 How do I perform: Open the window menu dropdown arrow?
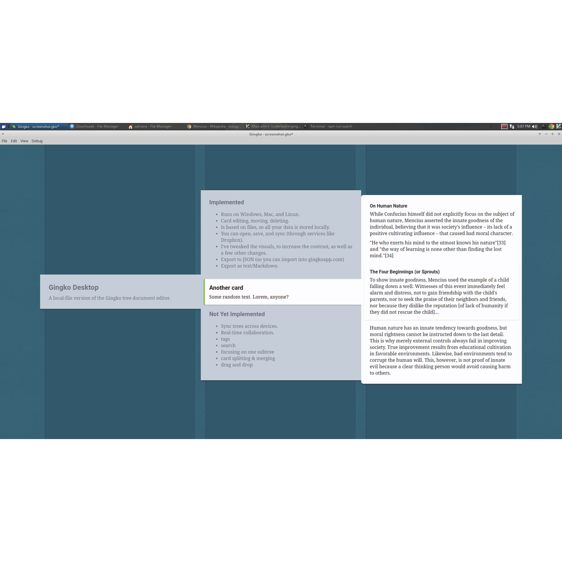[x=3, y=134]
